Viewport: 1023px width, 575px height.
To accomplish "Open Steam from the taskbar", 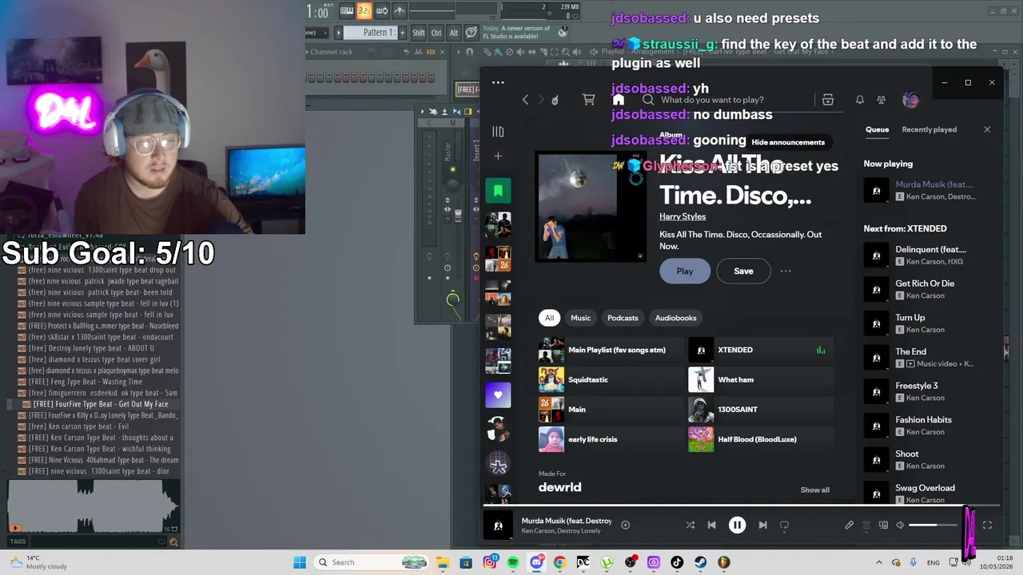I will [x=700, y=562].
